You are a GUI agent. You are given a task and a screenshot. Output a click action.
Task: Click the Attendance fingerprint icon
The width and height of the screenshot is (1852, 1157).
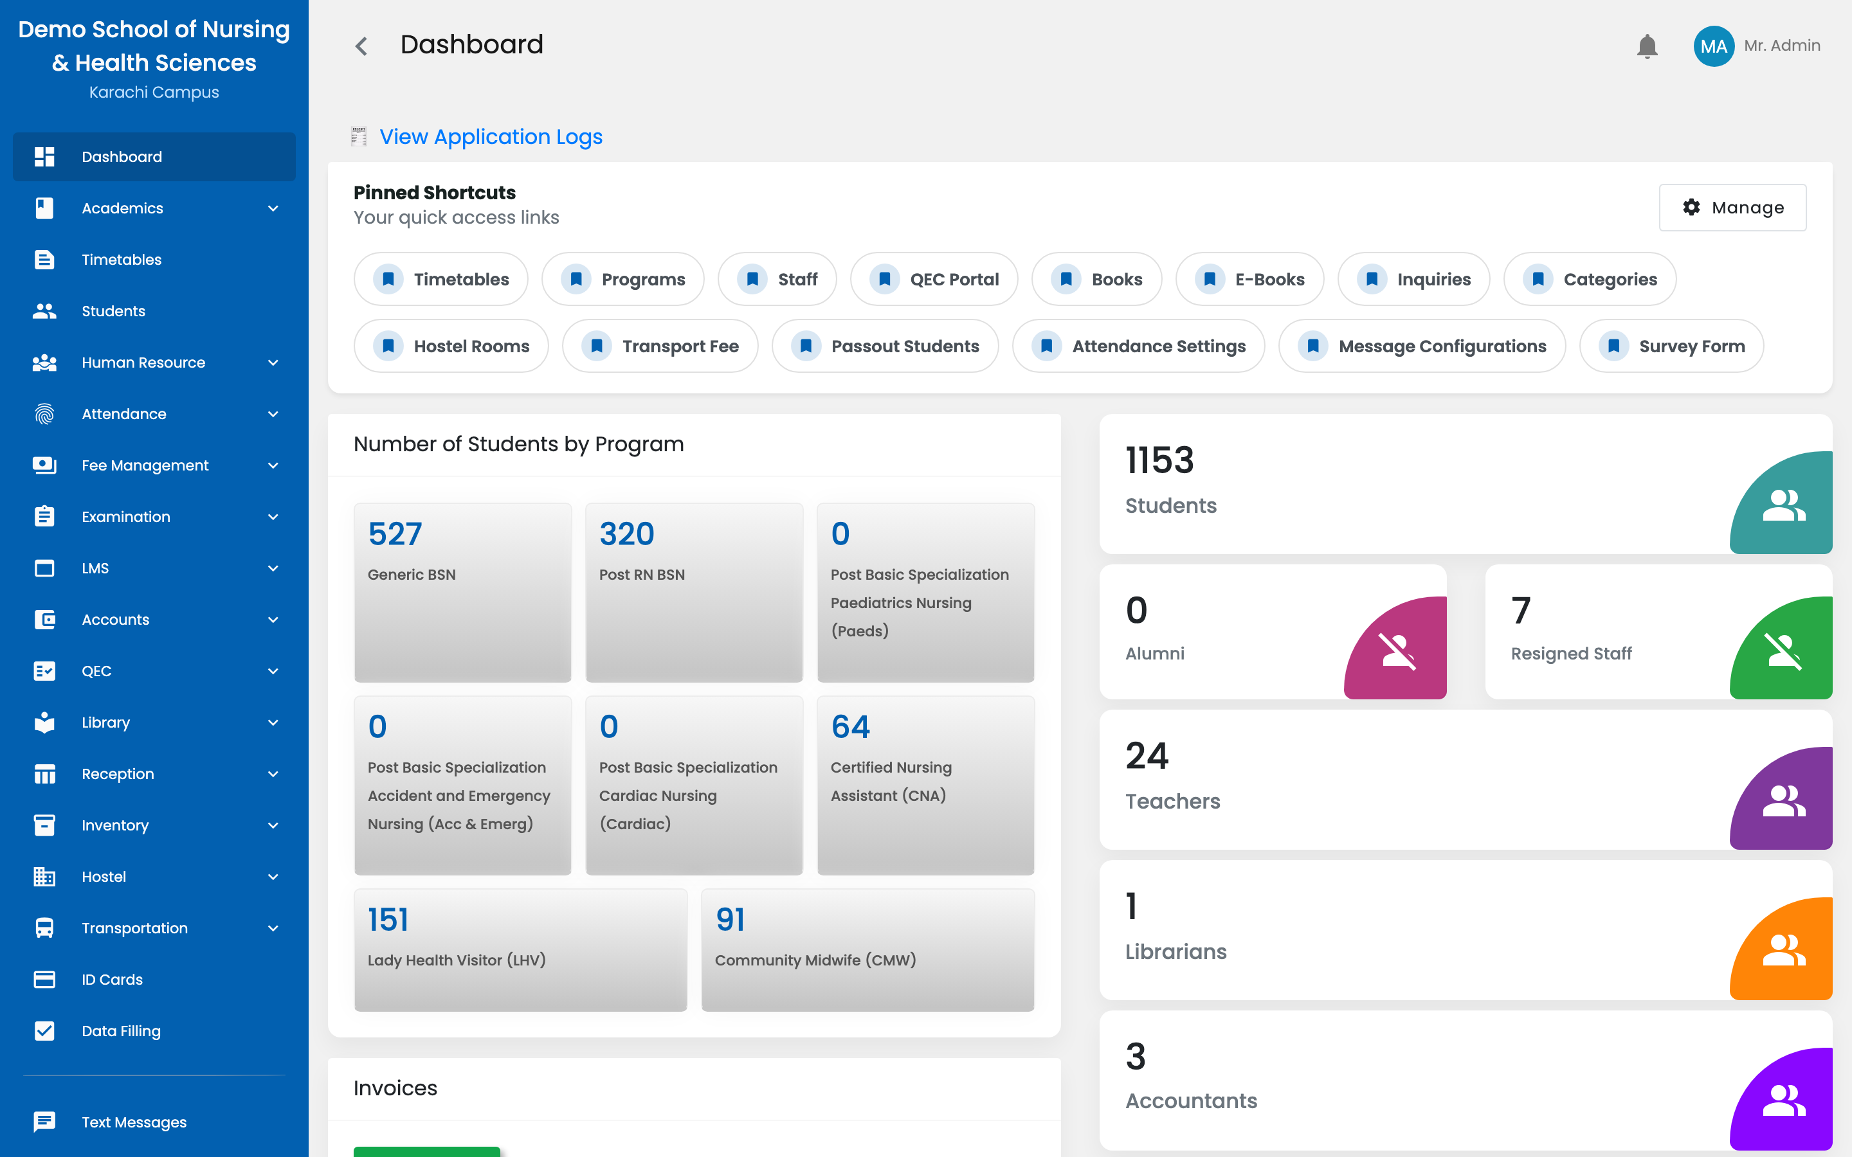44,414
